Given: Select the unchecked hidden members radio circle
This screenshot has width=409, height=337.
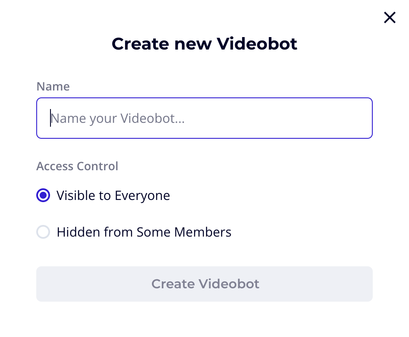Looking at the screenshot, I should pos(43,232).
